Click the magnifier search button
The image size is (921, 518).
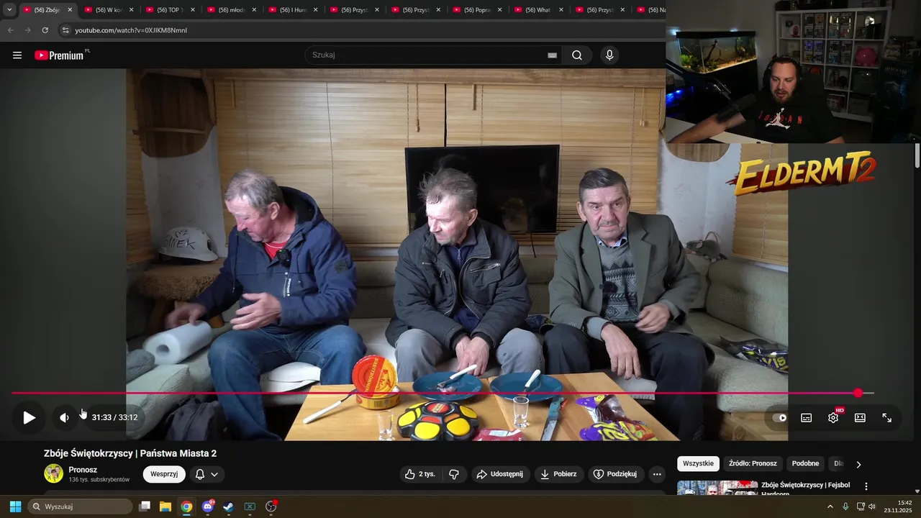(577, 55)
